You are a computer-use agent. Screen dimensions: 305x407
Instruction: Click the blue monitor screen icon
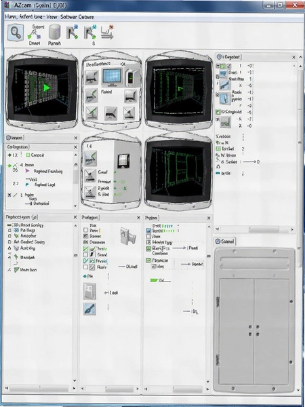pos(112,77)
